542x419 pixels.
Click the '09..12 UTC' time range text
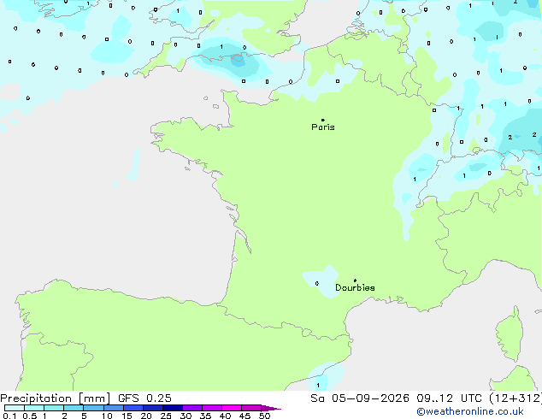pos(449,398)
